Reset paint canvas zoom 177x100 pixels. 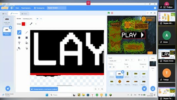[x=99, y=89]
